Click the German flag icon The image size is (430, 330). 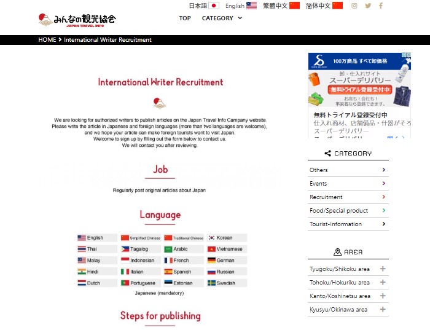click(211, 261)
